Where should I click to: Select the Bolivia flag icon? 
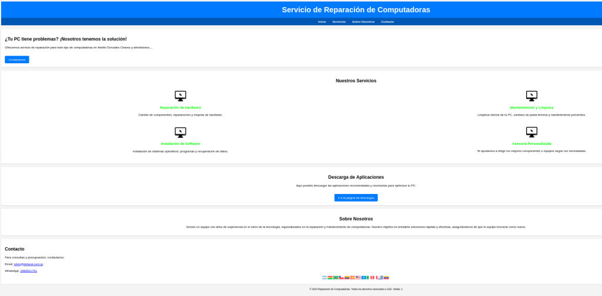coord(330,278)
